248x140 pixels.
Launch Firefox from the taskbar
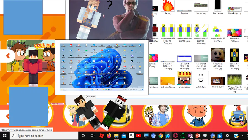(x=109, y=136)
